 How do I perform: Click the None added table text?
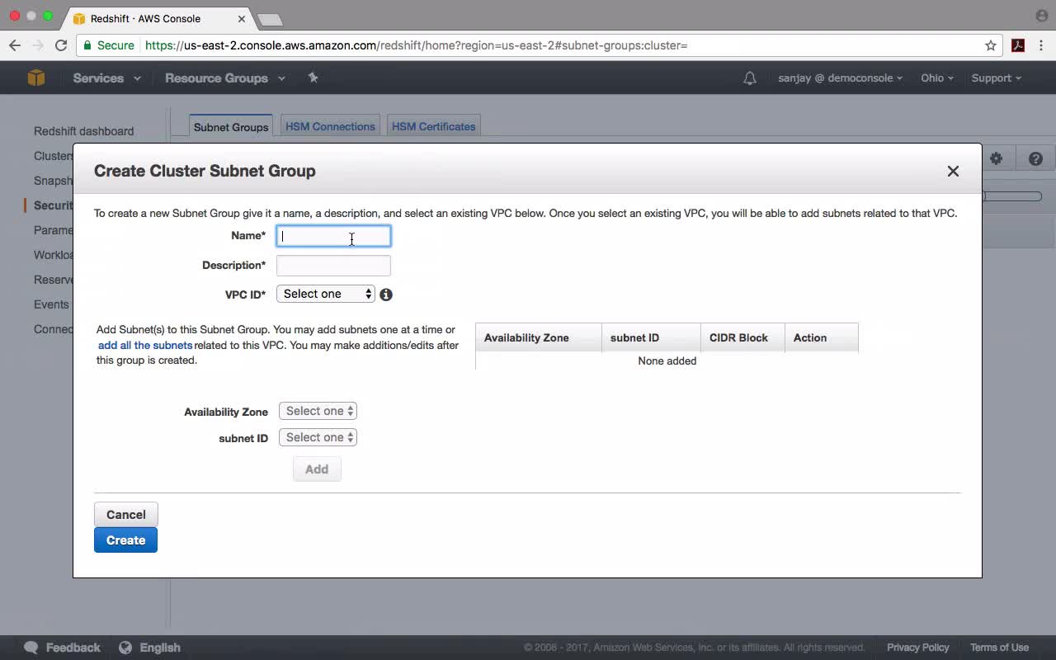pyautogui.click(x=667, y=361)
